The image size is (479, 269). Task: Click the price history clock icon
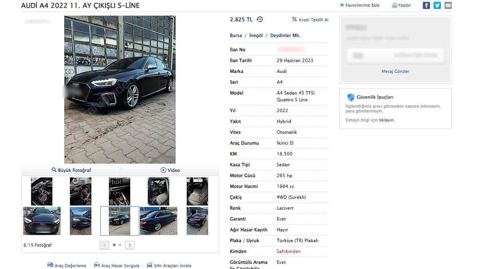click(x=260, y=19)
